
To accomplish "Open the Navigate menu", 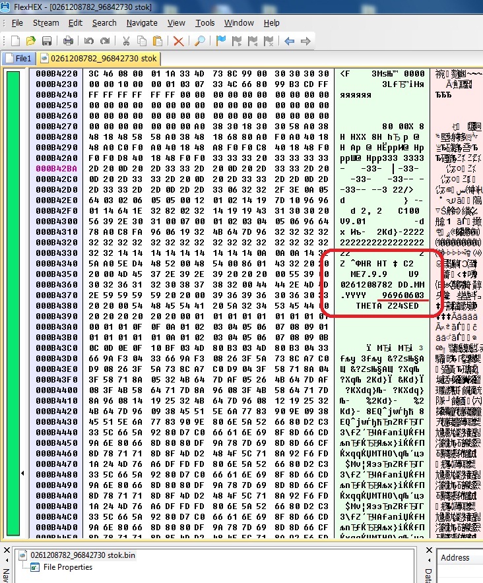I will tap(142, 22).
